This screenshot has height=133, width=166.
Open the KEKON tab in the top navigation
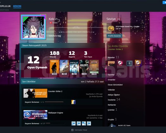17,6
